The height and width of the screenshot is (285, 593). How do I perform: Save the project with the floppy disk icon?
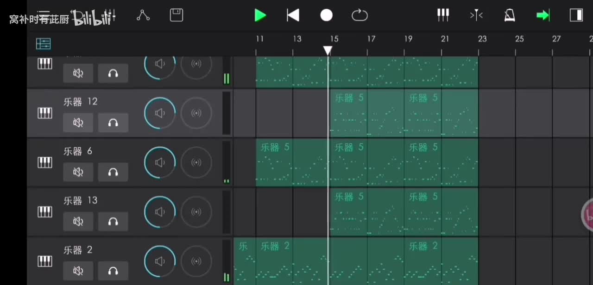177,15
